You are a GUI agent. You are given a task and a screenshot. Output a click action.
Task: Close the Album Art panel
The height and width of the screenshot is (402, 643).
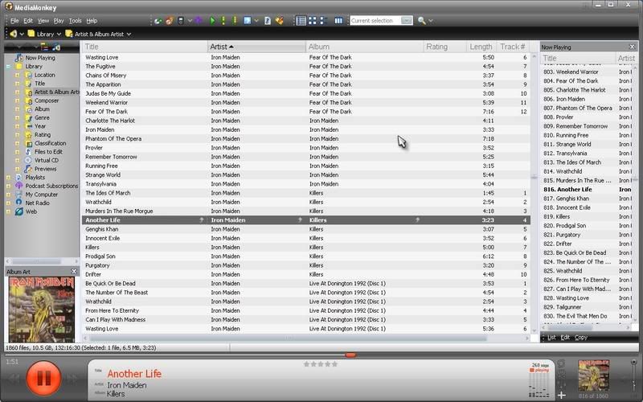73,272
